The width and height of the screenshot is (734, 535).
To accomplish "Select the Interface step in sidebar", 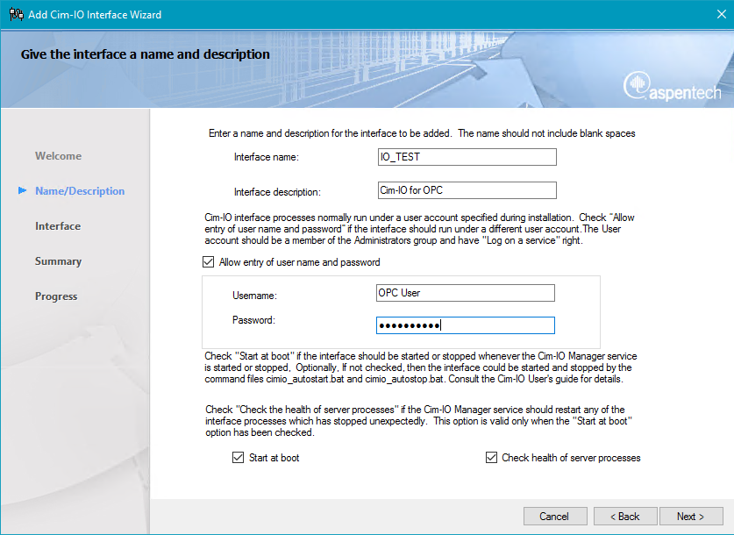I will 58,226.
